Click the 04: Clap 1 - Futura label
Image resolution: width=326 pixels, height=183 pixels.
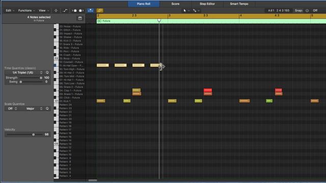point(70,90)
